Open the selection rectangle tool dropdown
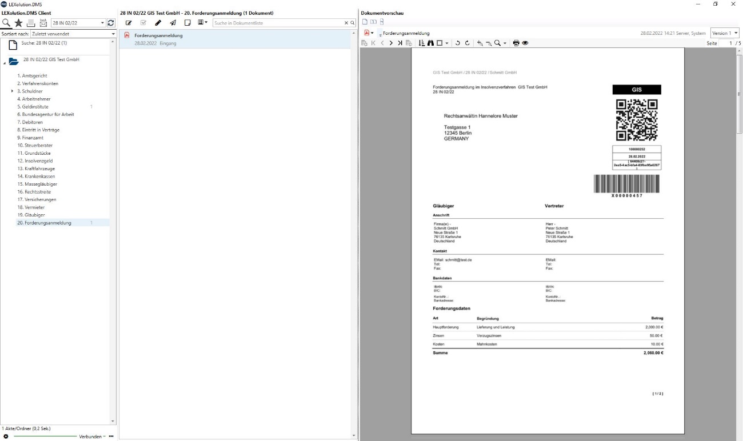Viewport: 743px width, 441px height. (447, 43)
